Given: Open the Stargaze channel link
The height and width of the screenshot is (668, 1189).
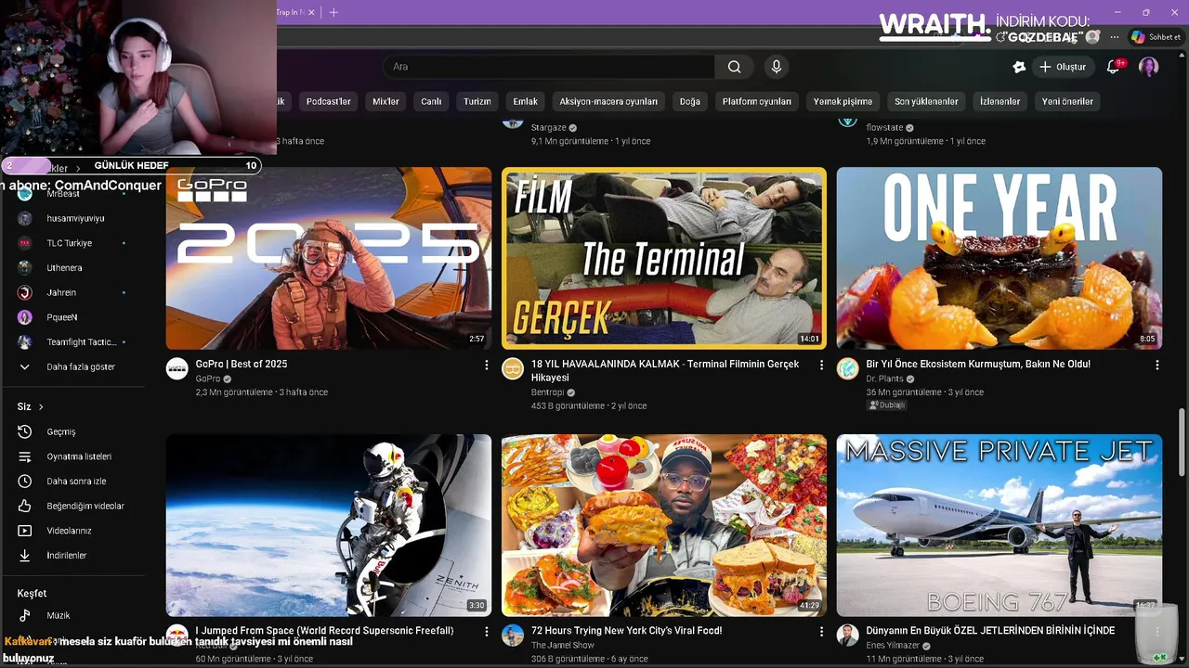Looking at the screenshot, I should (548, 127).
